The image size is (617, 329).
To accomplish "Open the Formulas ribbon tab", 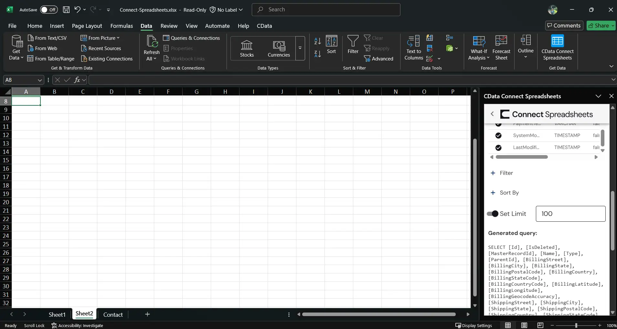I will pos(122,26).
